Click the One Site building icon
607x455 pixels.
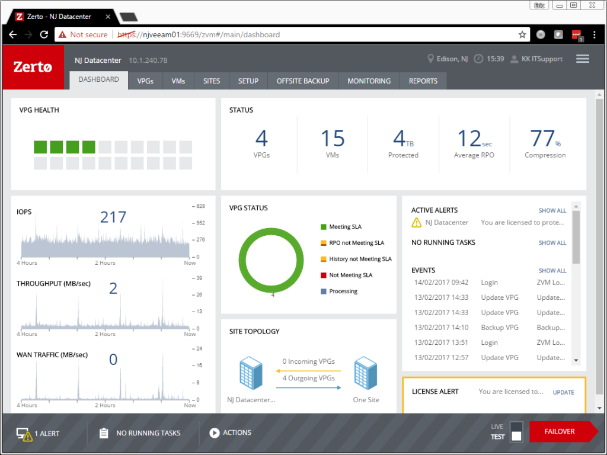[365, 373]
